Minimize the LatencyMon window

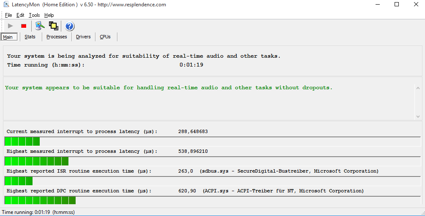coord(377,4)
